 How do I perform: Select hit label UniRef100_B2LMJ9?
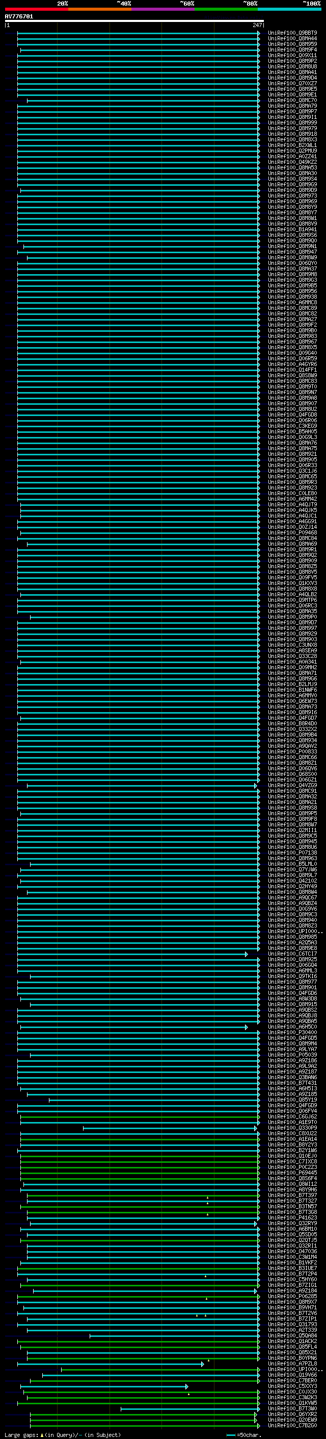coord(292,685)
